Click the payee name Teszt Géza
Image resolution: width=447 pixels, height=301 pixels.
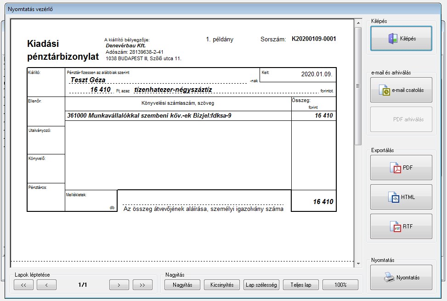[x=88, y=80]
